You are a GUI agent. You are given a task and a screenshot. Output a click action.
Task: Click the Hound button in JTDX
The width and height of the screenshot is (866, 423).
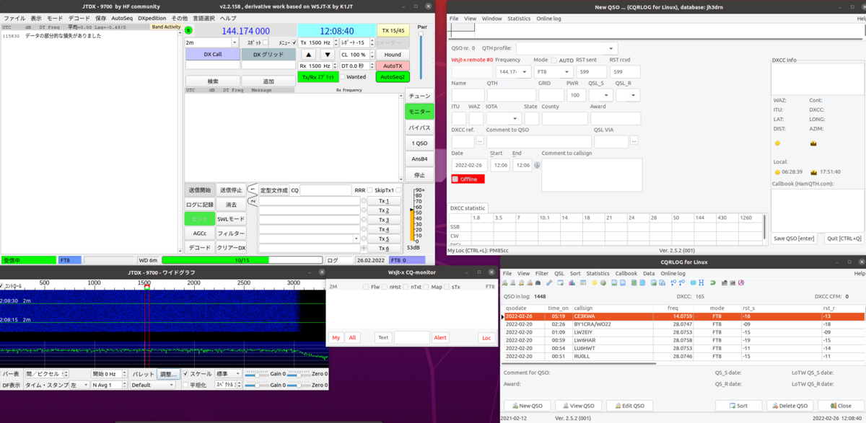click(x=393, y=55)
